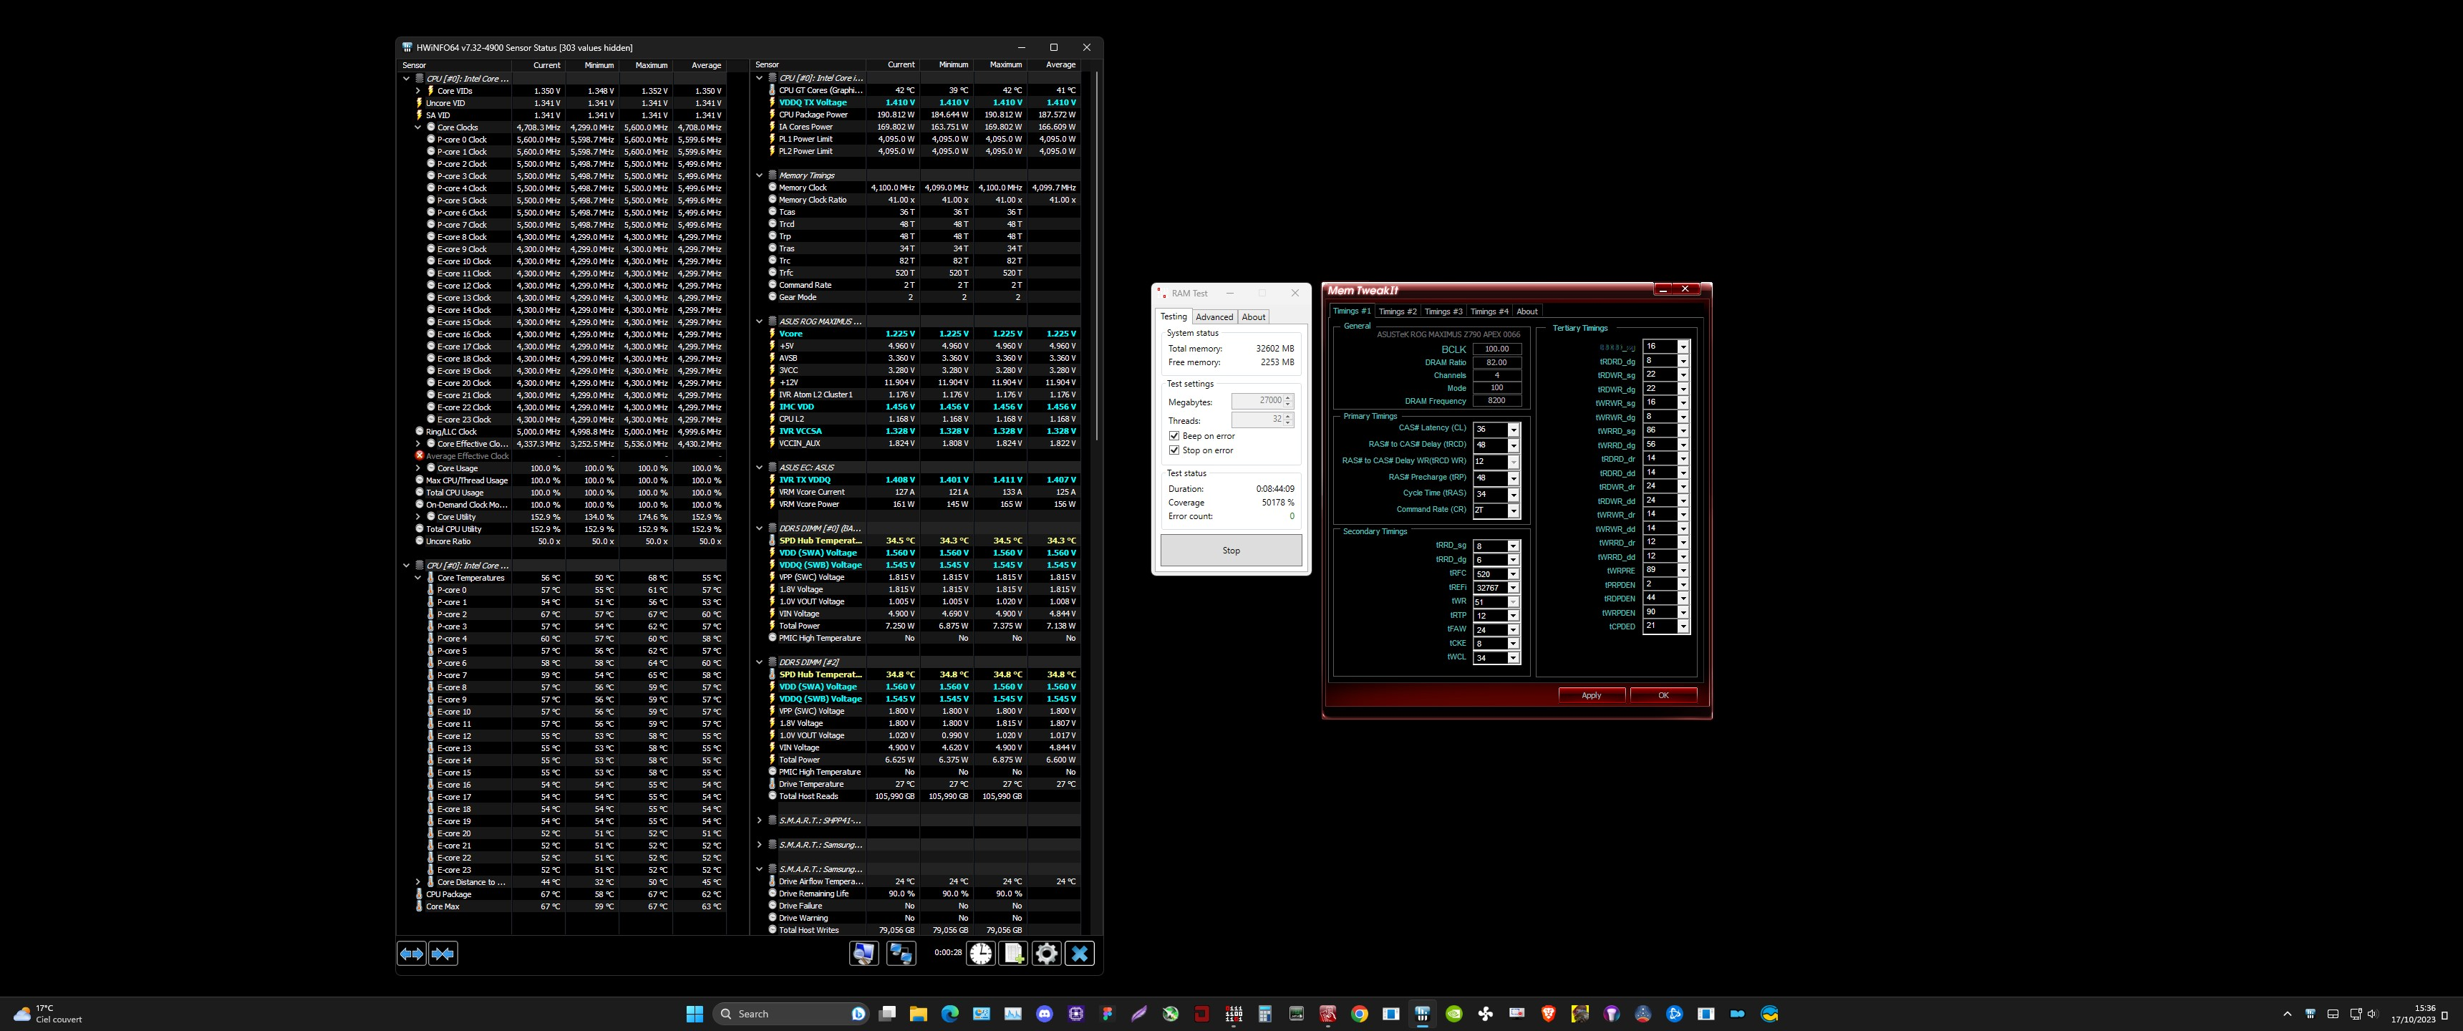The height and width of the screenshot is (1031, 2463).
Task: Click the Apply button in Mem TweakIt
Action: point(1591,695)
